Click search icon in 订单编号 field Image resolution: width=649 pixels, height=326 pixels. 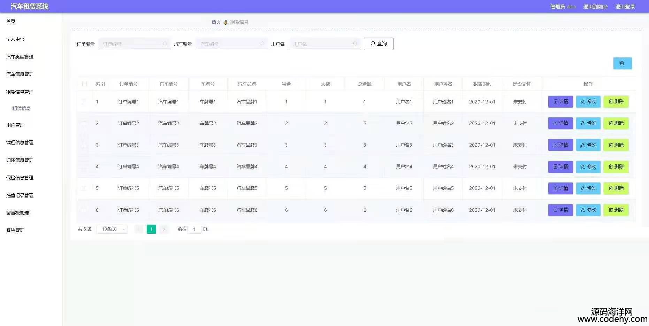[x=165, y=44]
